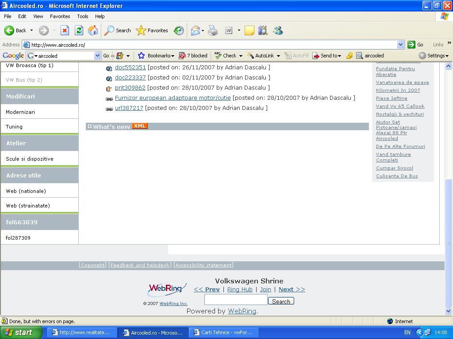Click the Windows Start button

click(x=21, y=332)
